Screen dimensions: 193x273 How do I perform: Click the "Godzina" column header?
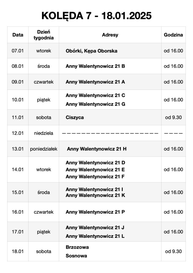click(173, 35)
